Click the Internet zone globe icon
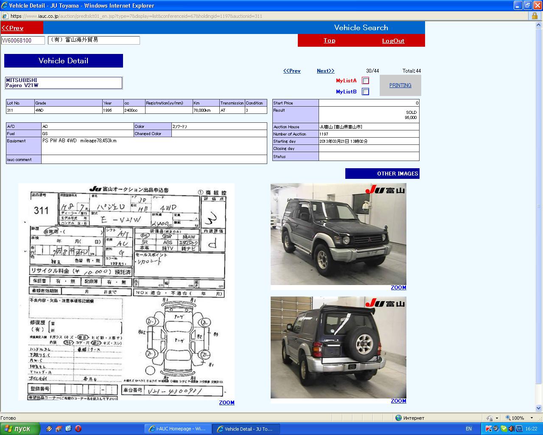The width and height of the screenshot is (543, 435). point(398,418)
